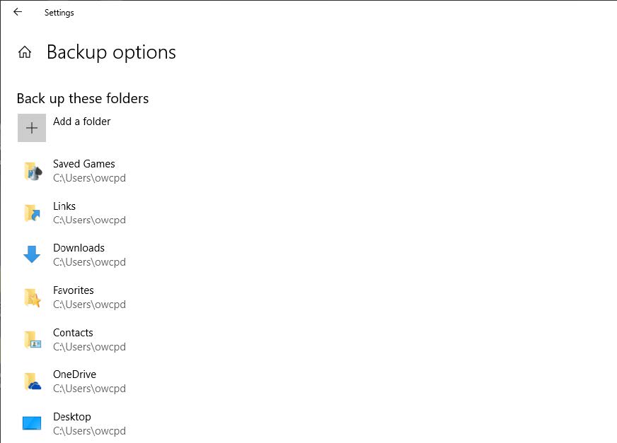Click the Contacts folder icon

pos(32,340)
